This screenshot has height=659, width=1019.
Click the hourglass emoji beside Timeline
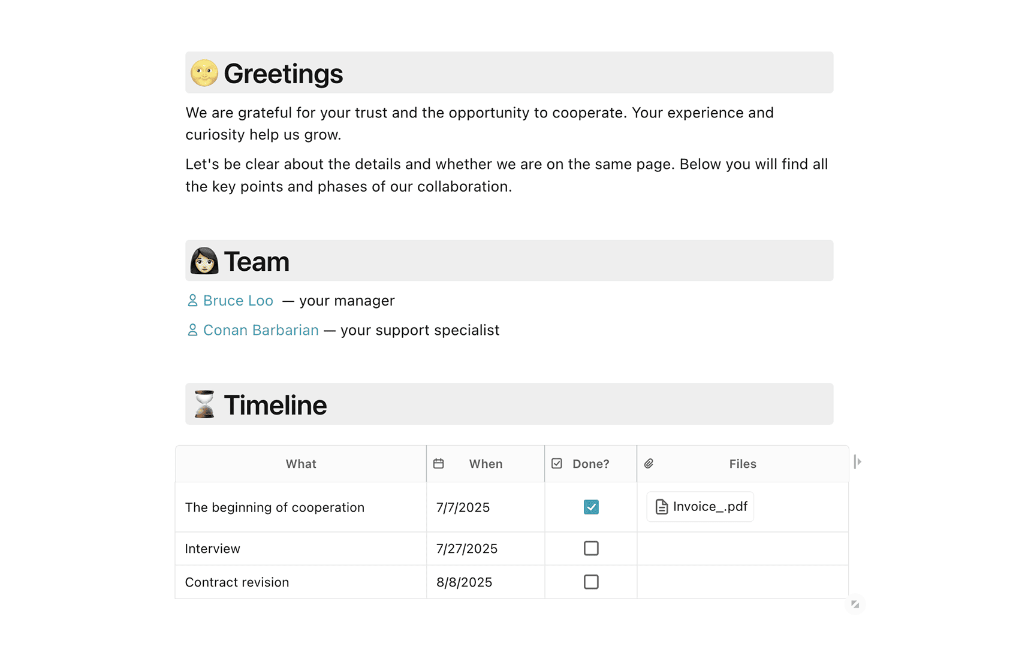(204, 404)
